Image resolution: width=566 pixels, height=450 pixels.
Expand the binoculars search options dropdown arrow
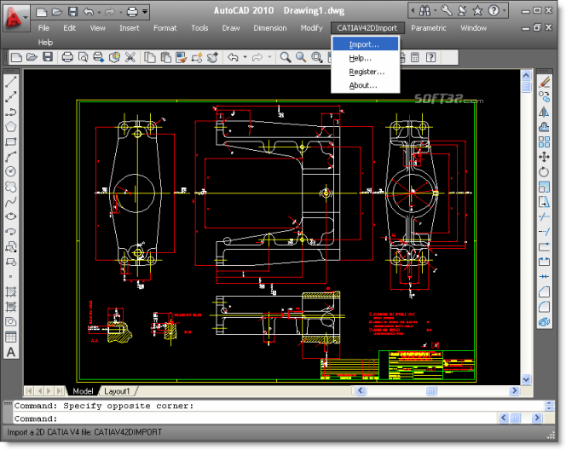coord(435,11)
